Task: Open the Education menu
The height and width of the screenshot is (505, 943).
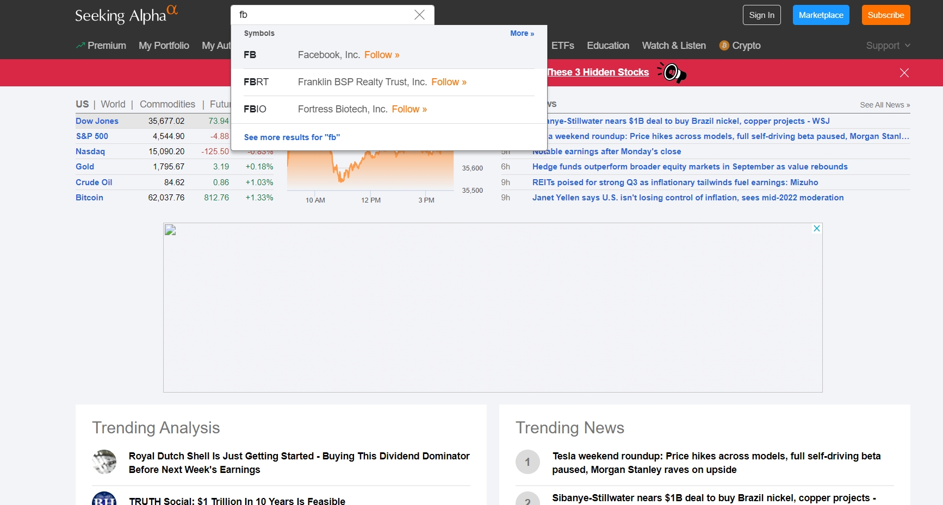Action: pos(608,46)
